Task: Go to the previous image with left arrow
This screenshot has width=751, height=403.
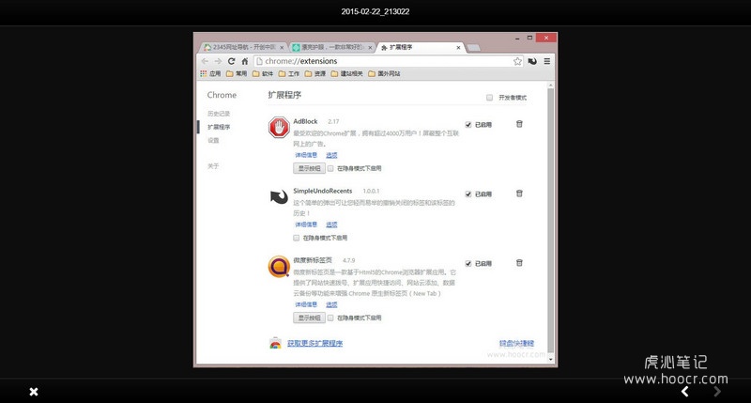Action: [685, 392]
